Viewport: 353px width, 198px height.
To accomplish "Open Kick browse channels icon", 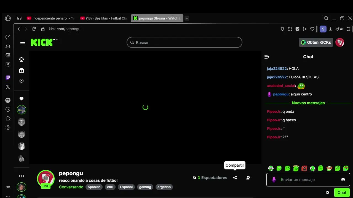I will tap(22, 70).
